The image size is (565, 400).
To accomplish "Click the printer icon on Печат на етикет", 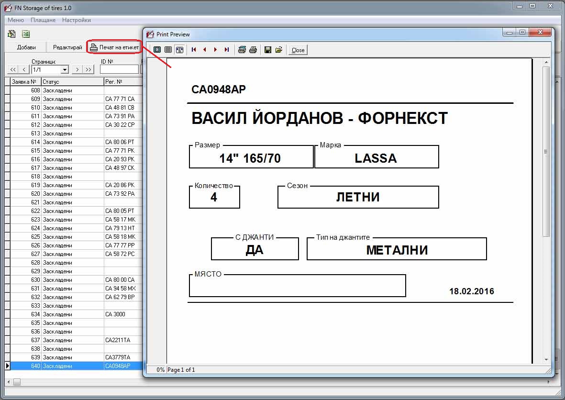I will click(94, 47).
